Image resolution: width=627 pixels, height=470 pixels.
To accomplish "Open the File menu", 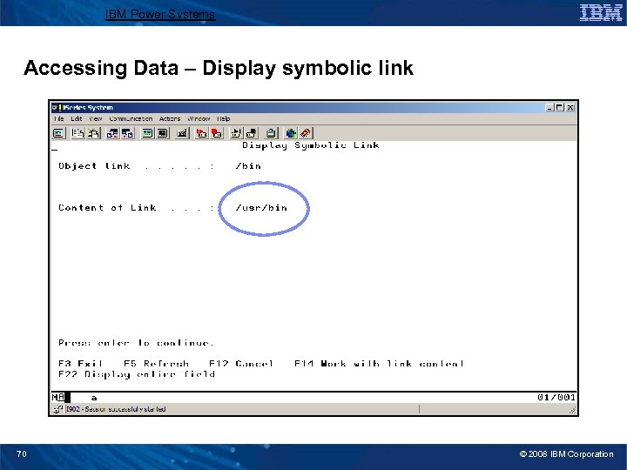I will click(59, 118).
